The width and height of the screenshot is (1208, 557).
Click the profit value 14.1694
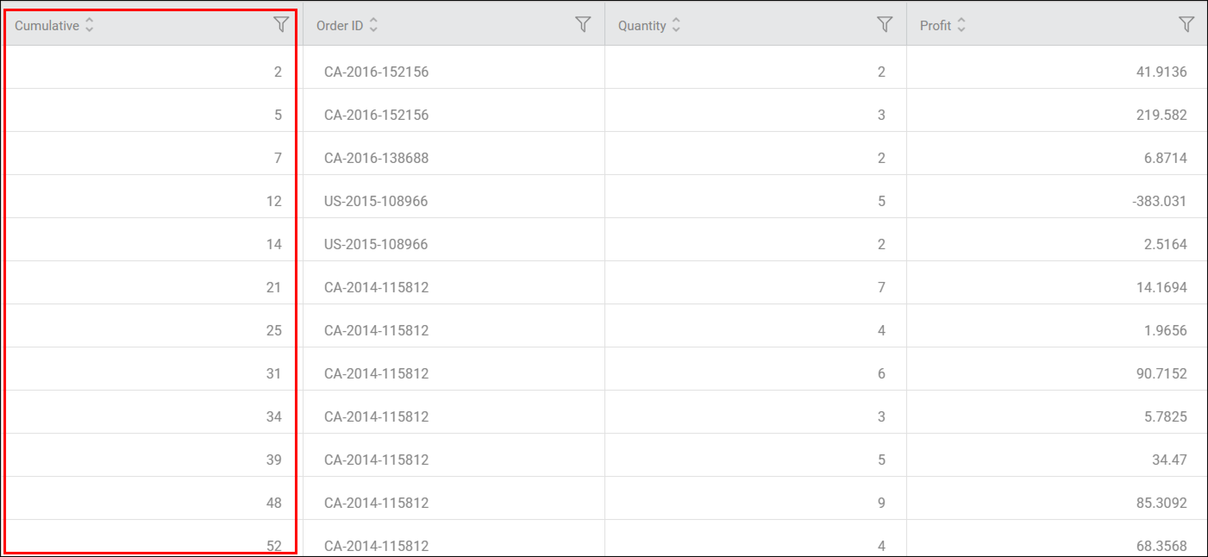tap(1161, 288)
